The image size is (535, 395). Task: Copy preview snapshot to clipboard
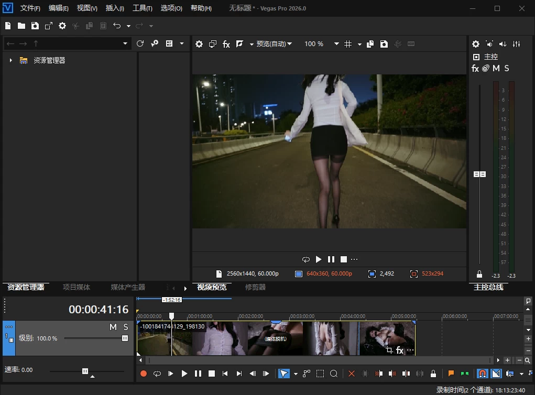tap(370, 44)
